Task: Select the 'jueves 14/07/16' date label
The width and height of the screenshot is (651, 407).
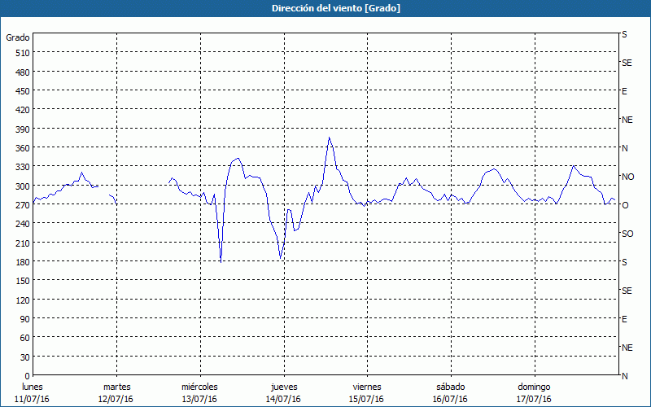Action: pyautogui.click(x=283, y=392)
